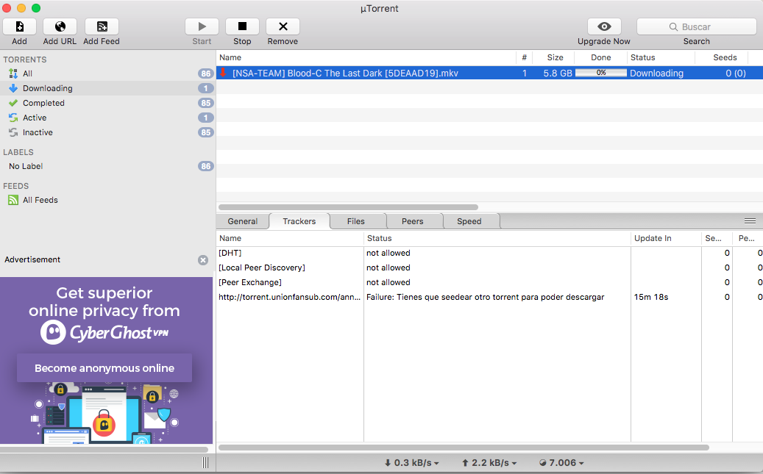
Task: Select the Downloading filter
Action: click(x=107, y=88)
